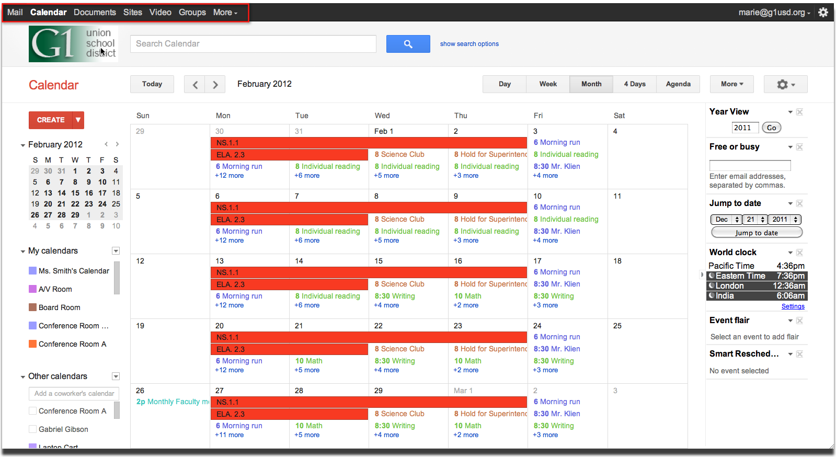Expand the World clock side arrow

coord(702,275)
